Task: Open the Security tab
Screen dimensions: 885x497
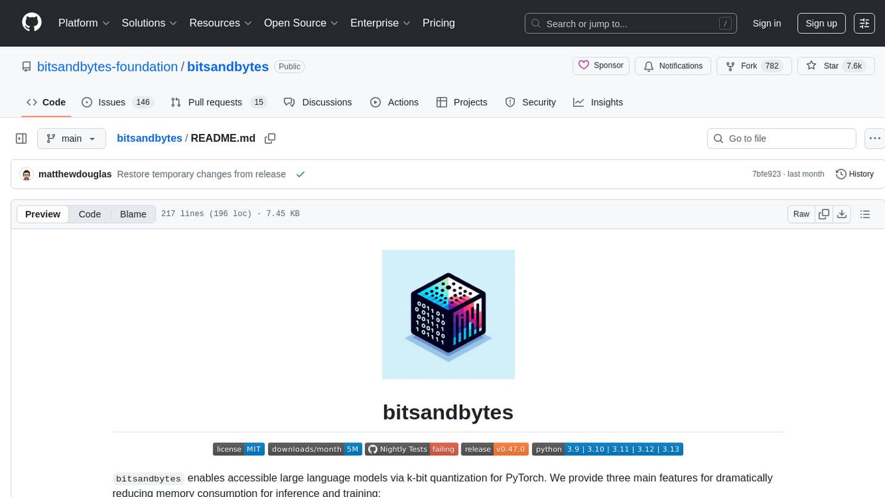Action: 531,102
